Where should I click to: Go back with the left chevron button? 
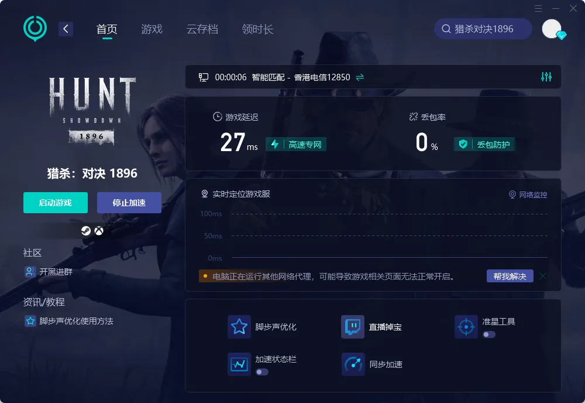click(x=66, y=29)
